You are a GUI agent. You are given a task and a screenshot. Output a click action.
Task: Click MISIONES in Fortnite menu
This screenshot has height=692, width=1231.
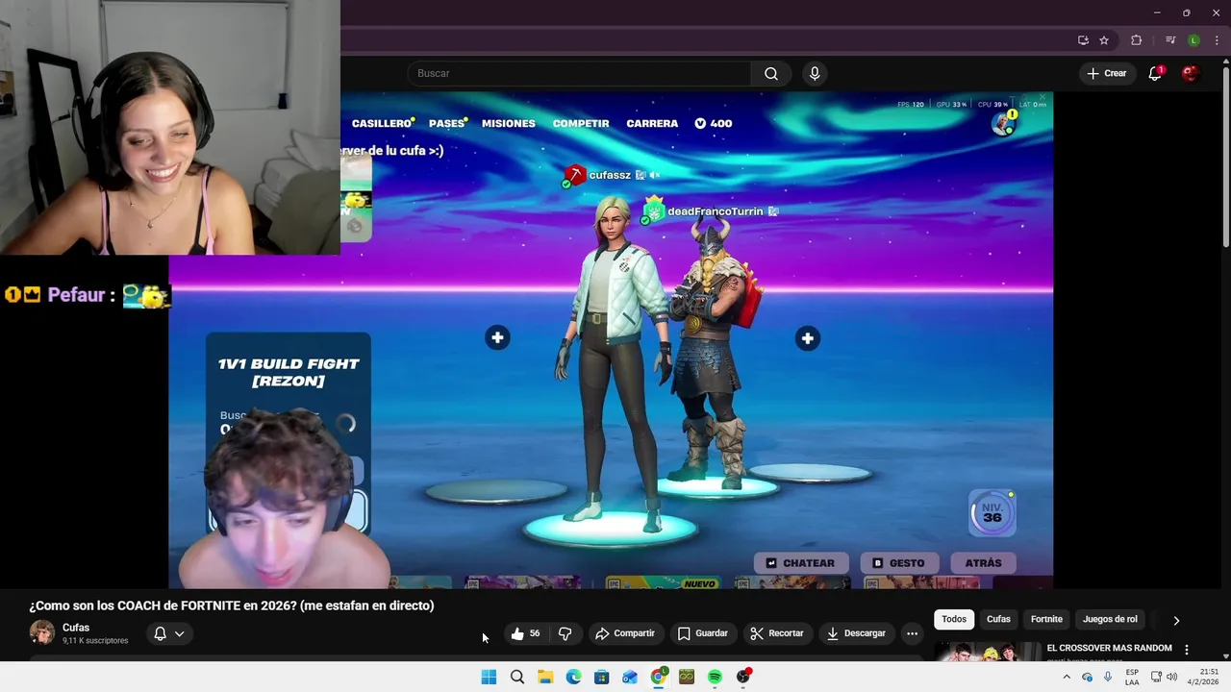[508, 124]
